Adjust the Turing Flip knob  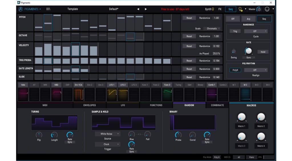click(x=39, y=135)
